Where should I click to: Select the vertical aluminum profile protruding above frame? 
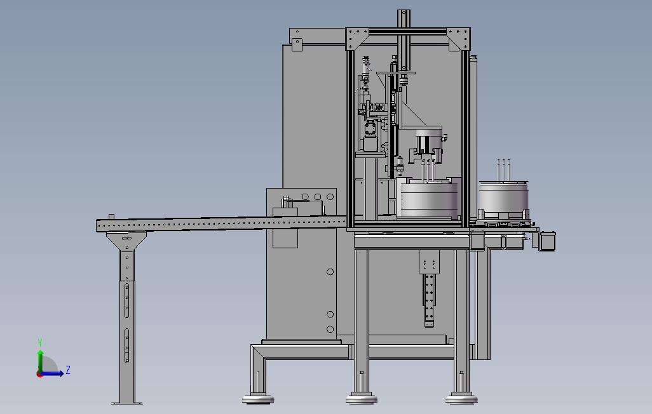pos(404,39)
